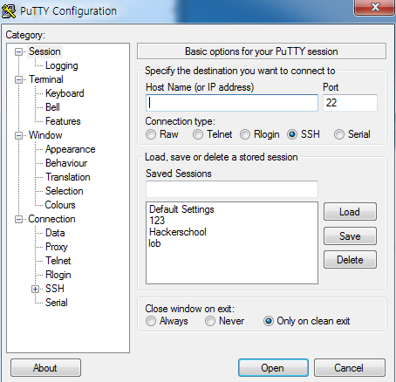Open the Appearance settings category

click(x=70, y=149)
